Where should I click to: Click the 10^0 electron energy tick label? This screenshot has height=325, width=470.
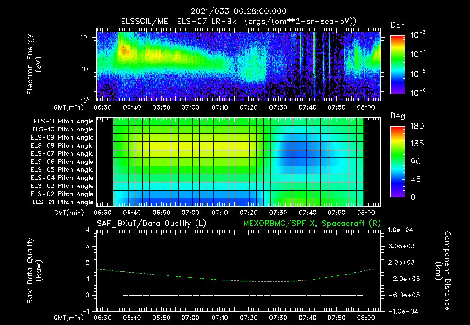click(x=85, y=100)
